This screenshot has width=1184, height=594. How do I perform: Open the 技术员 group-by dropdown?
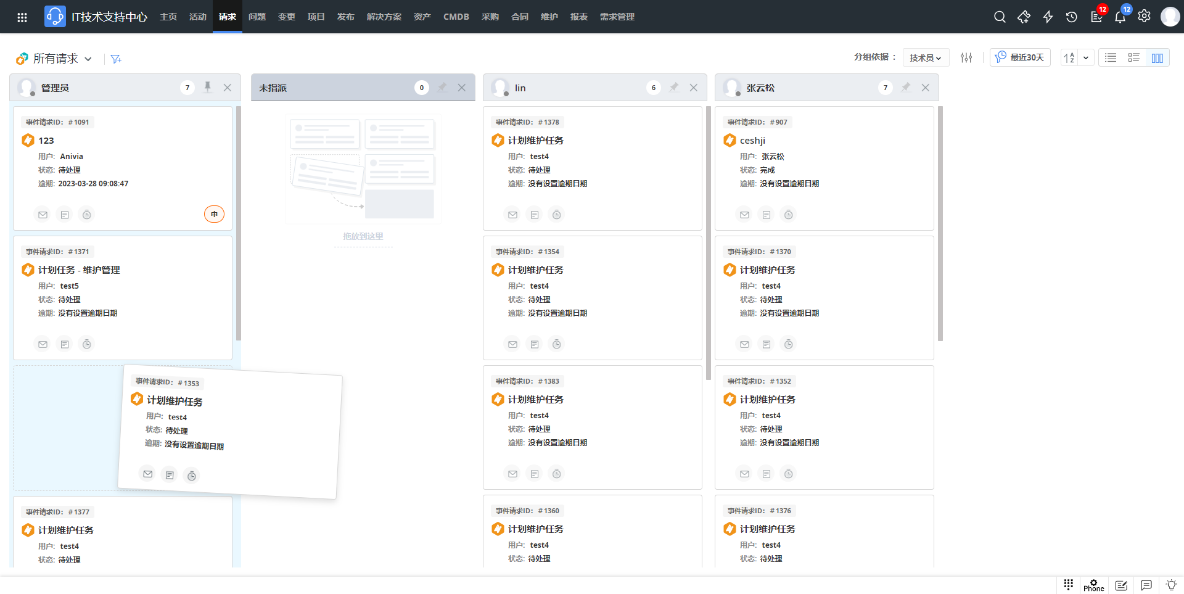pyautogui.click(x=925, y=57)
